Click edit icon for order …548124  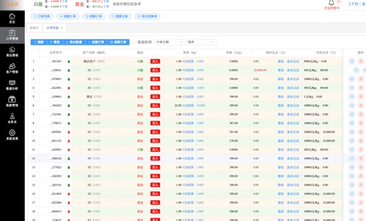pyautogui.click(x=352, y=159)
